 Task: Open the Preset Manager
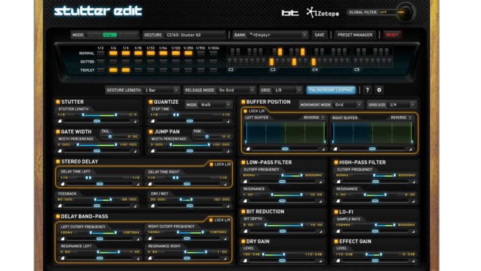click(355, 35)
